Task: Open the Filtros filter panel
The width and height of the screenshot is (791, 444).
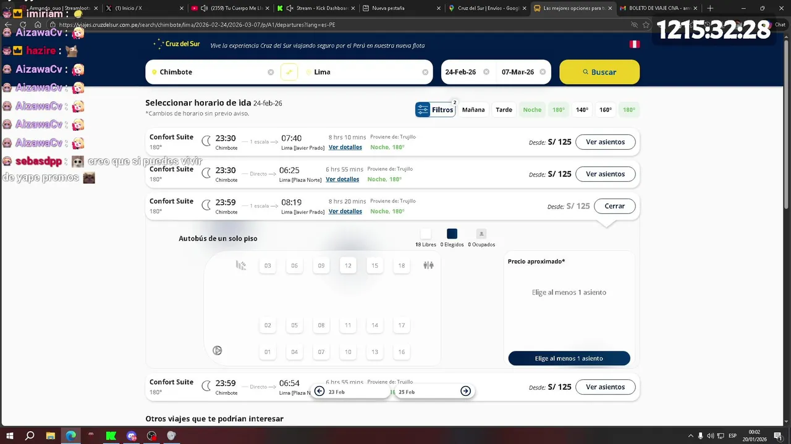Action: pyautogui.click(x=435, y=110)
